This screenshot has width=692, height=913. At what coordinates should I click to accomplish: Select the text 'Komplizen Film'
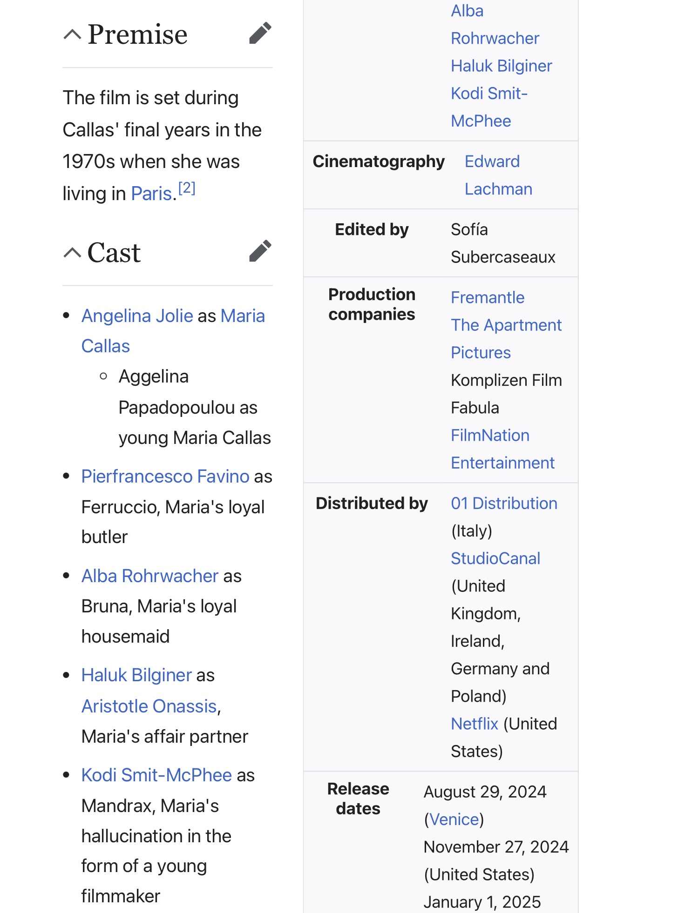point(506,380)
